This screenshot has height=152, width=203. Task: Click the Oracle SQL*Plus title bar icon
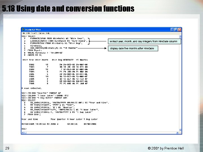[23, 30]
